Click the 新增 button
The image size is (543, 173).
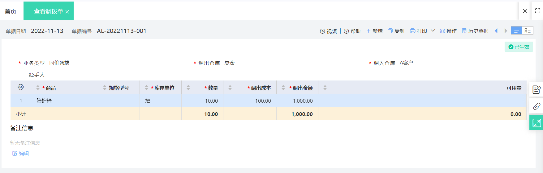pyautogui.click(x=374, y=31)
